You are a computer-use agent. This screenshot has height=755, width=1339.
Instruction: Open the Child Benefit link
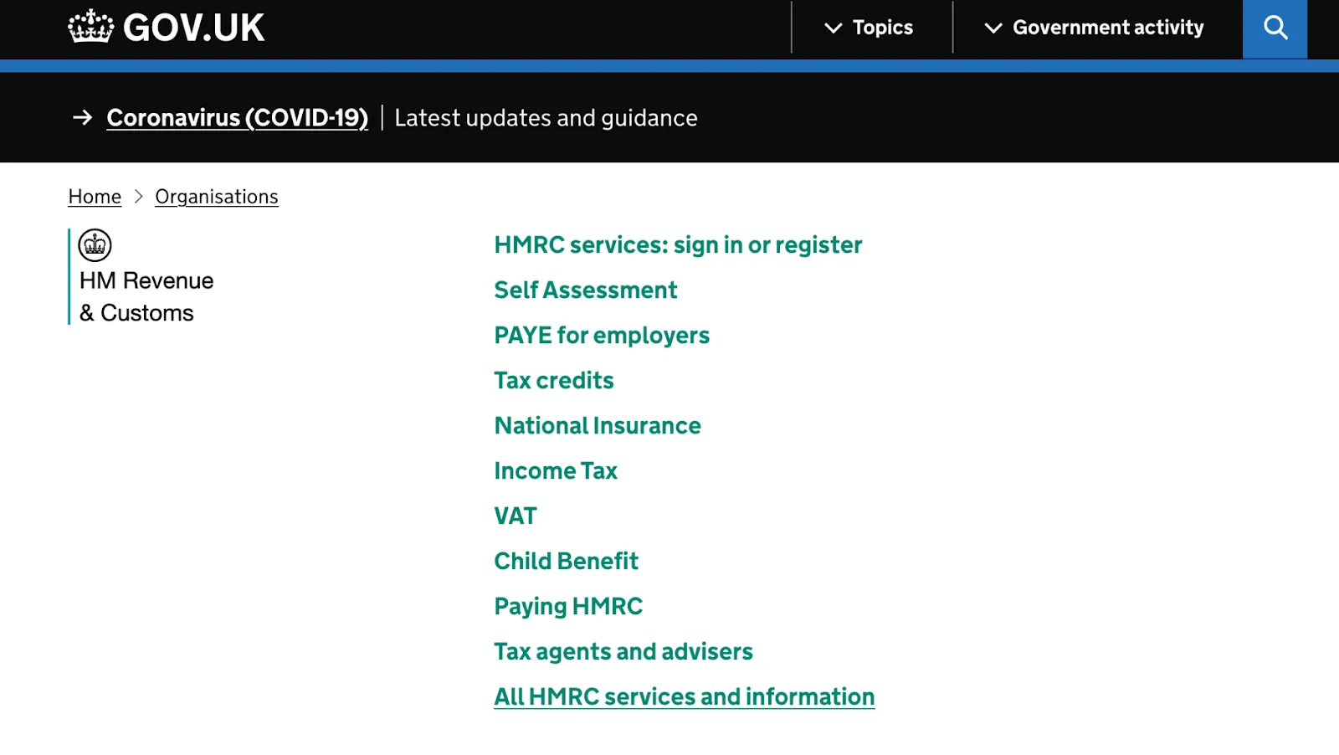[566, 562]
